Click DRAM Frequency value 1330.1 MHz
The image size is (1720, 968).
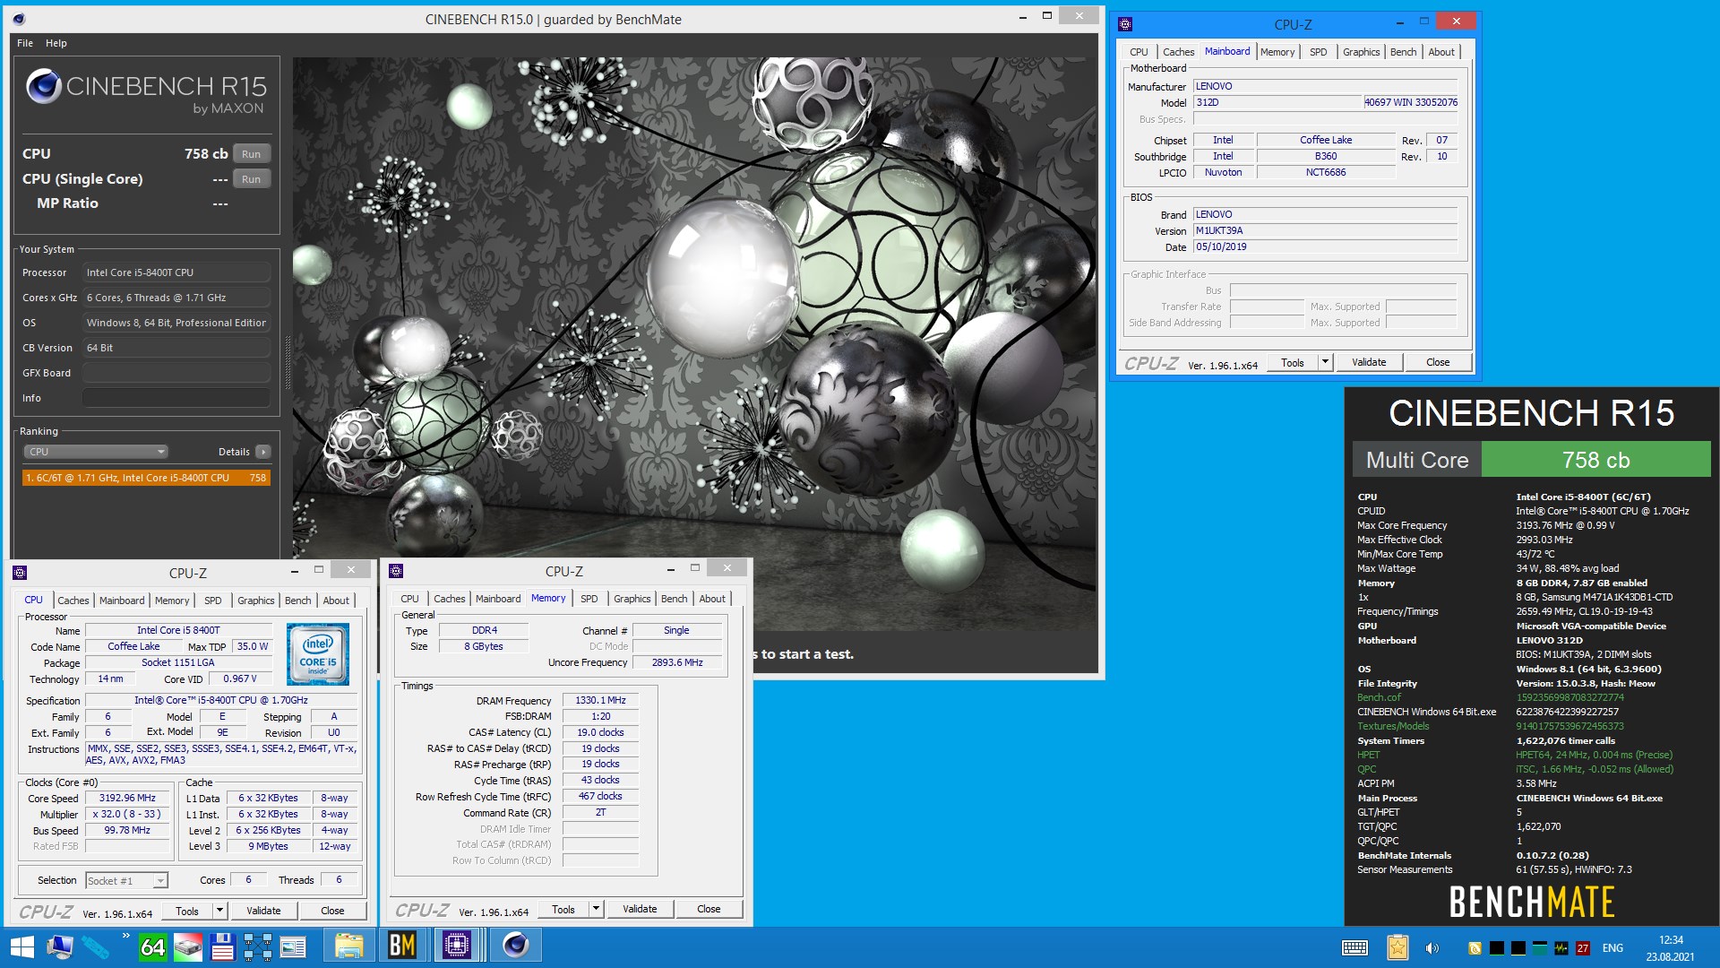point(600,700)
